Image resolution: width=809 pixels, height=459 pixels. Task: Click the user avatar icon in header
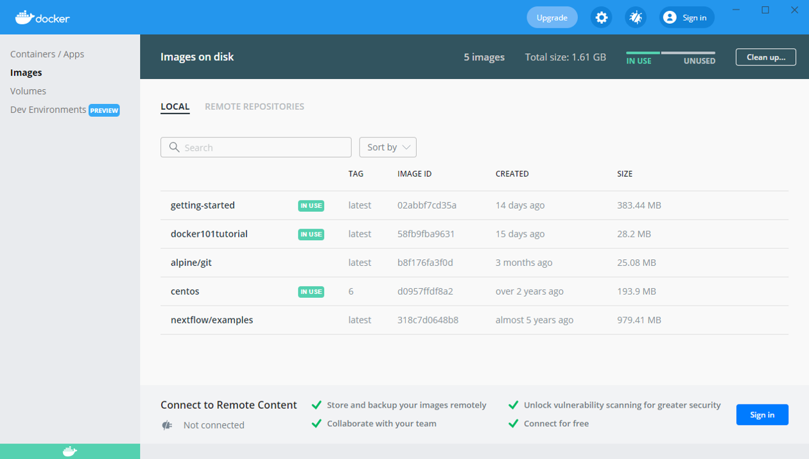(x=670, y=17)
